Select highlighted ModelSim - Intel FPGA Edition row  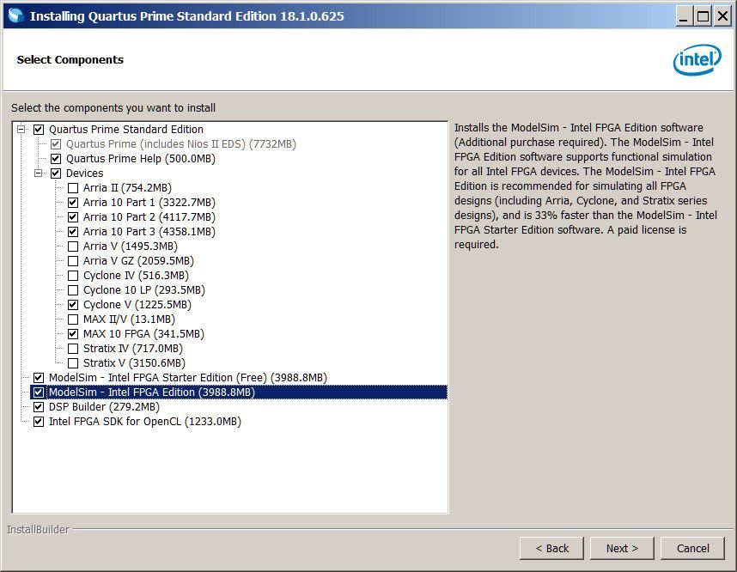click(x=238, y=392)
